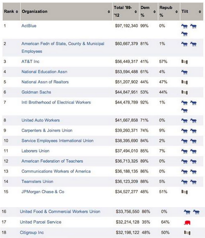Click the Repub % sort arrows
The width and height of the screenshot is (205, 238).
tap(177, 12)
